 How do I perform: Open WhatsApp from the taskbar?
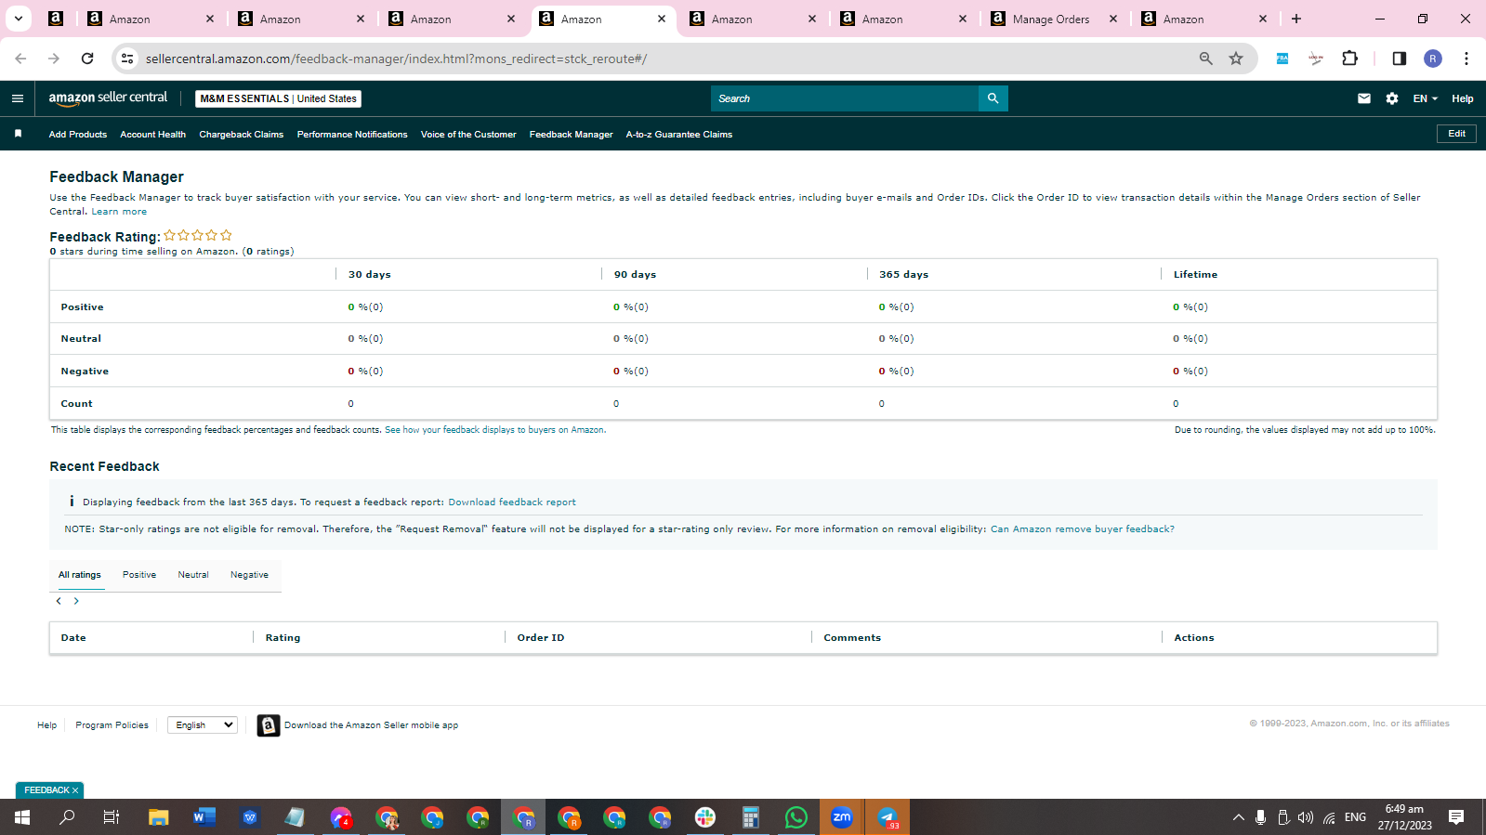[x=796, y=817]
